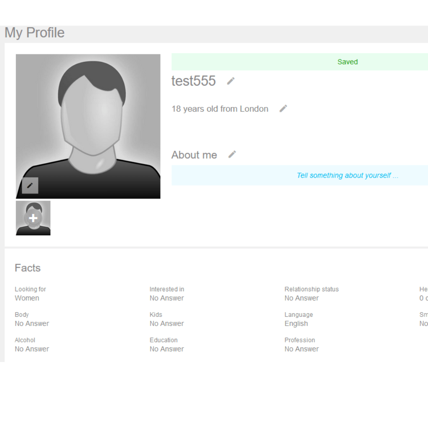Select the 'Women' value under Looking for
This screenshot has height=428, width=428.
point(27,298)
